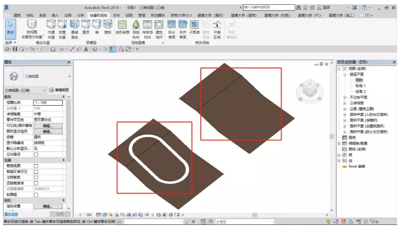Click the Print icon in quick access toolbar
402x228 pixels.
tap(53, 49)
